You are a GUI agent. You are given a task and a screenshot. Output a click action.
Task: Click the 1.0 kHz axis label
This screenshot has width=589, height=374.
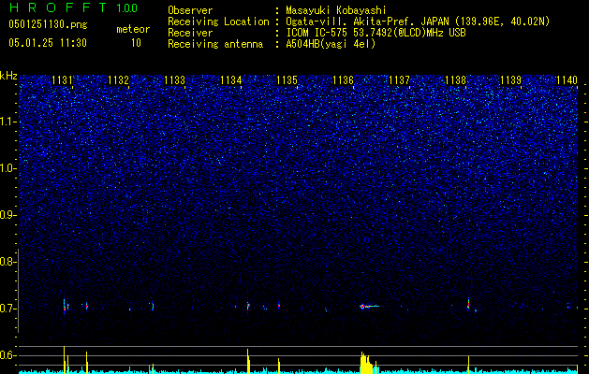[x=7, y=168]
